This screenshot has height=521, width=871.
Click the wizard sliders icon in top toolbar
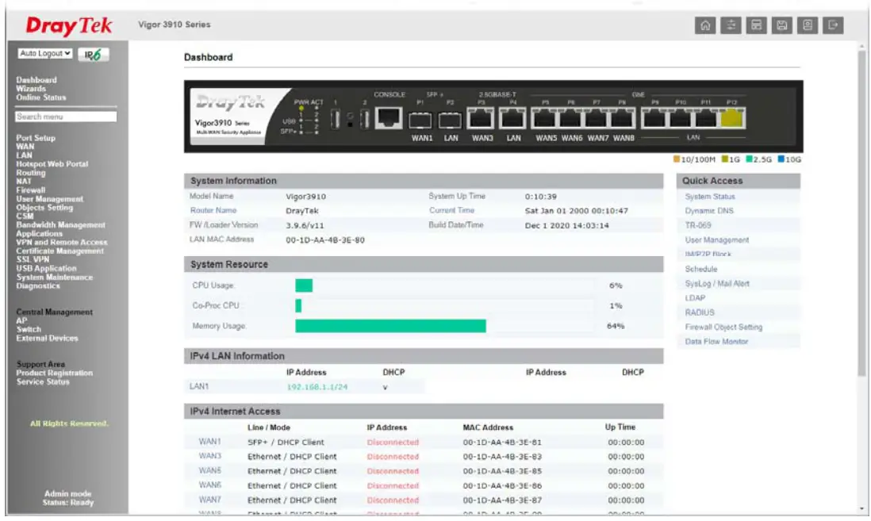tap(731, 25)
